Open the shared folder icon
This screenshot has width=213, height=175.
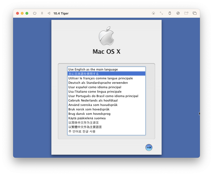point(186,13)
